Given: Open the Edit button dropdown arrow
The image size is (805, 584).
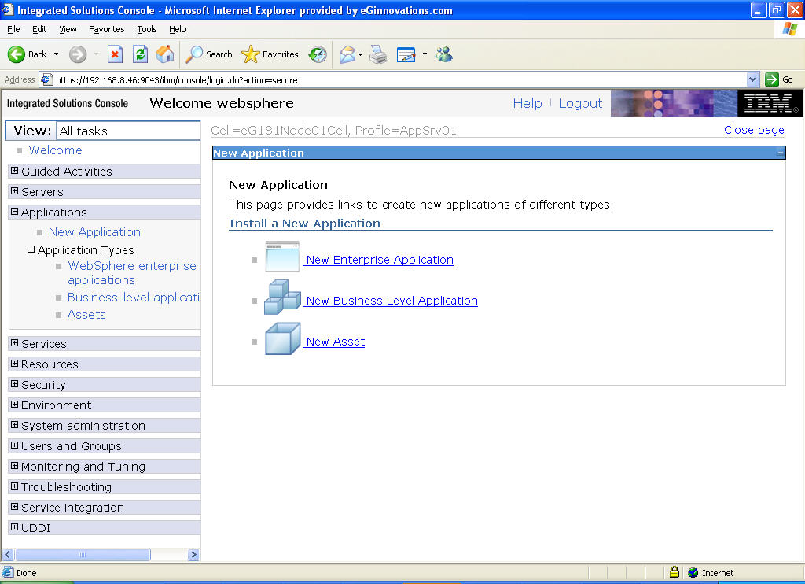Looking at the screenshot, I should point(425,54).
